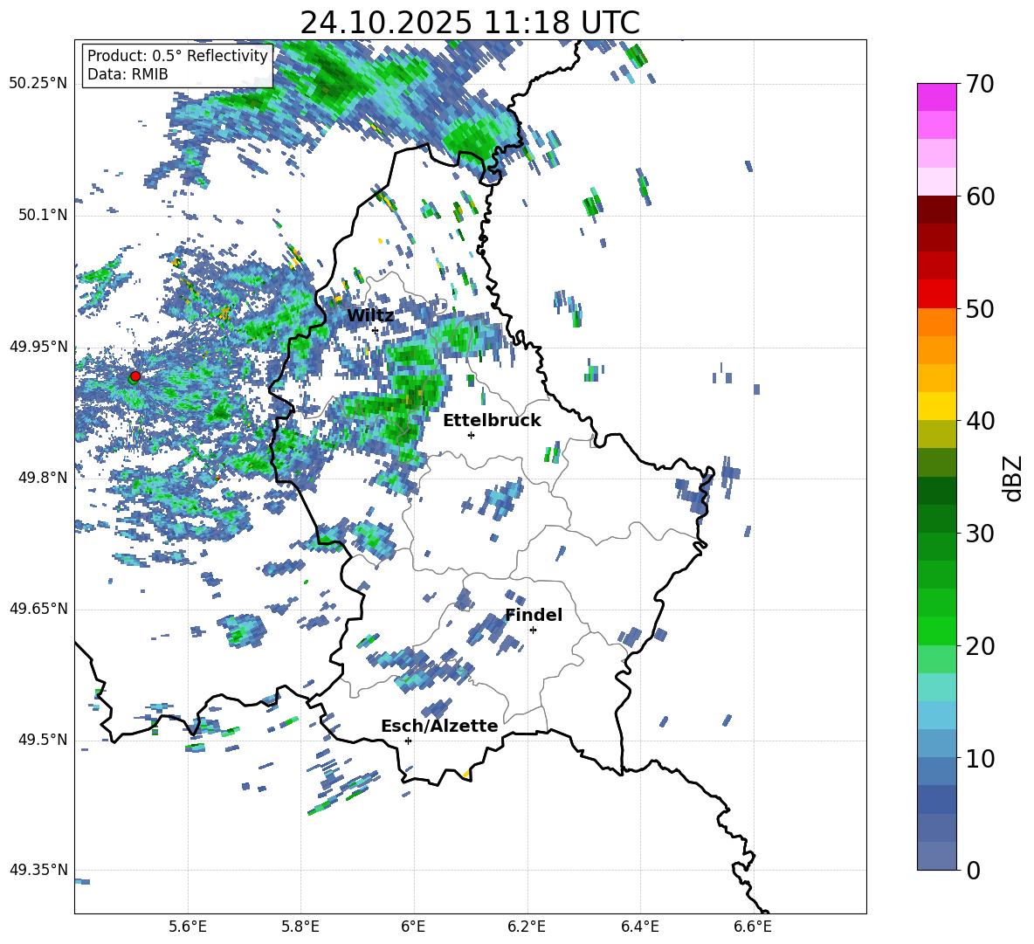Click the colorbar tick label 10
This screenshot has width=1034, height=944.
[980, 758]
